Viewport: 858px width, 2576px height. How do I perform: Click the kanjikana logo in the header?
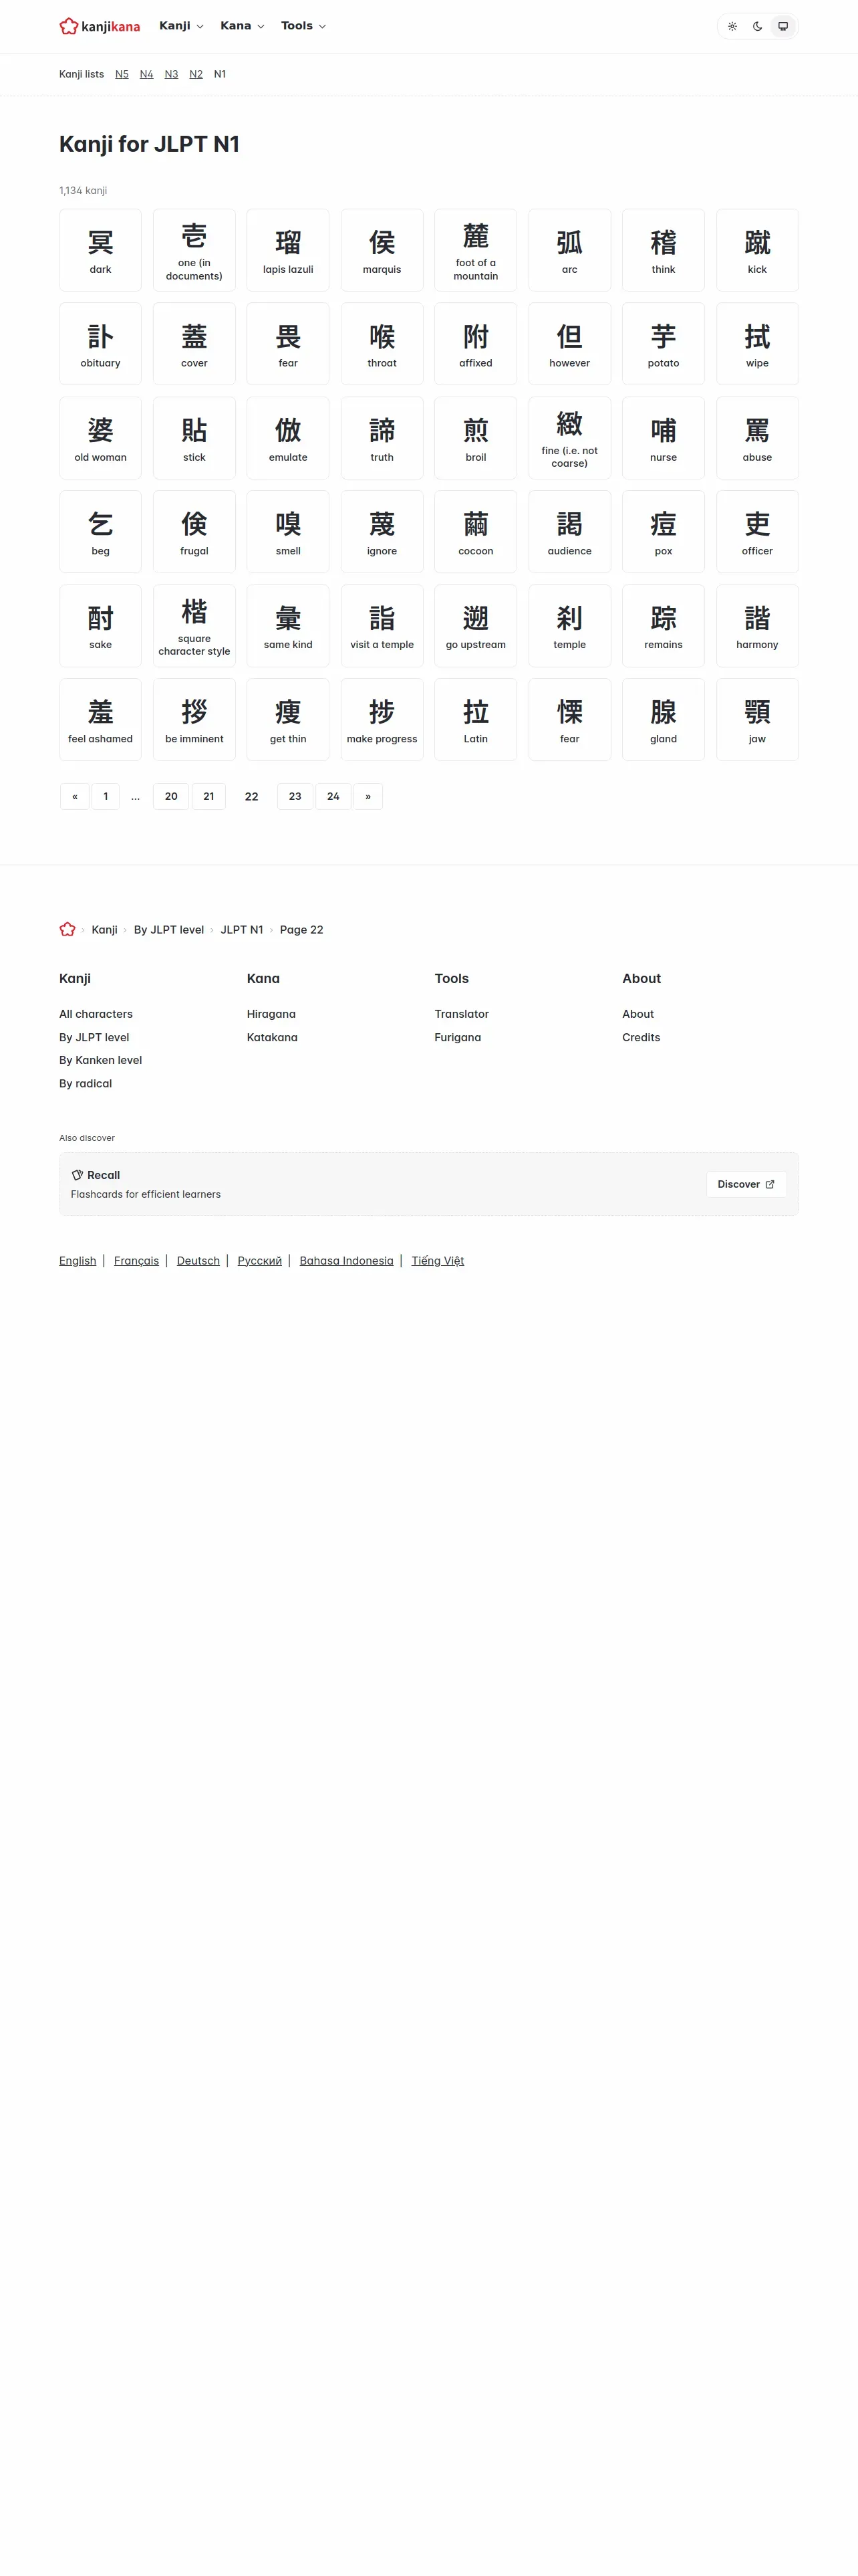tap(100, 26)
